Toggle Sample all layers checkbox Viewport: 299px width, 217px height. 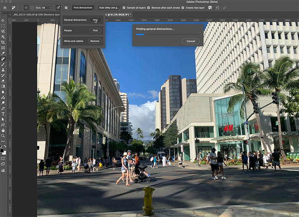coord(124,8)
